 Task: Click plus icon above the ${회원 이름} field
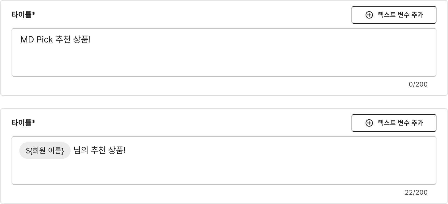[369, 123]
